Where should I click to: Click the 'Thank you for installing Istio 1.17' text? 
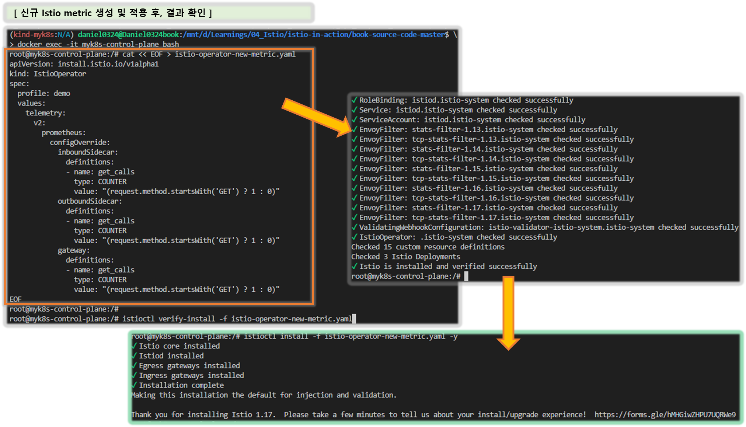(203, 414)
